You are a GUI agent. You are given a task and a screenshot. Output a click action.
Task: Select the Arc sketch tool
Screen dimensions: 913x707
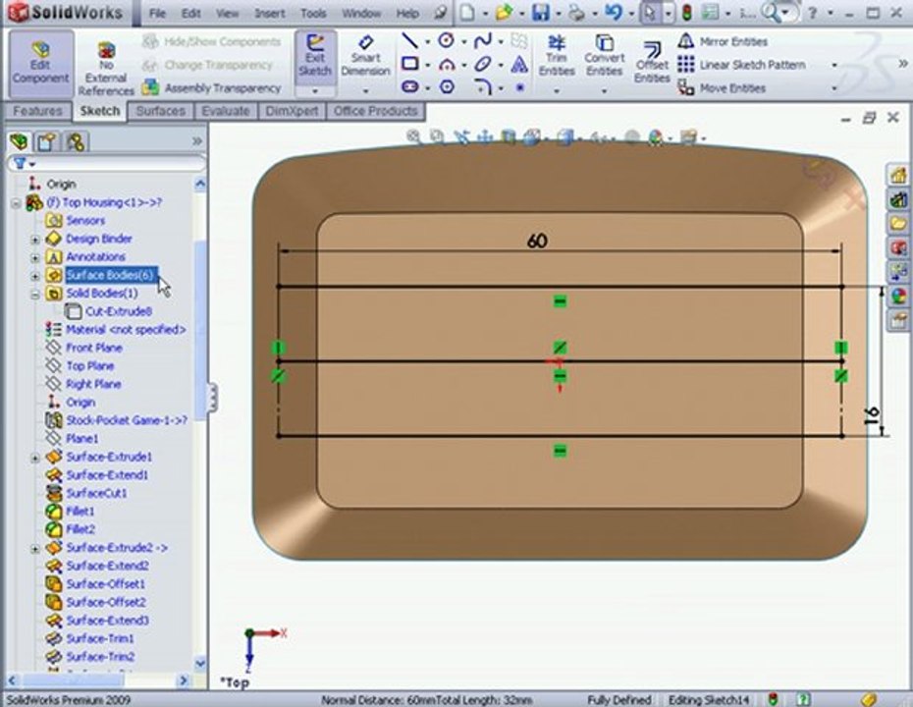[446, 64]
